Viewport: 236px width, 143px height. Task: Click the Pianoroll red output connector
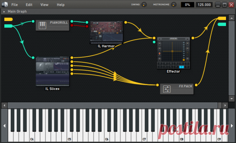(72, 25)
